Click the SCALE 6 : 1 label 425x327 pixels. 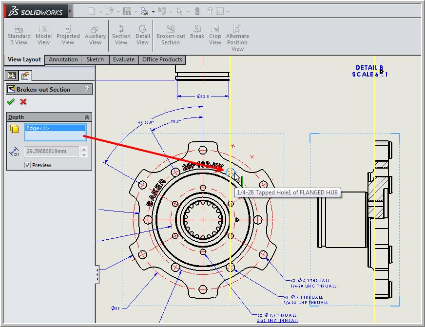pyautogui.click(x=370, y=74)
